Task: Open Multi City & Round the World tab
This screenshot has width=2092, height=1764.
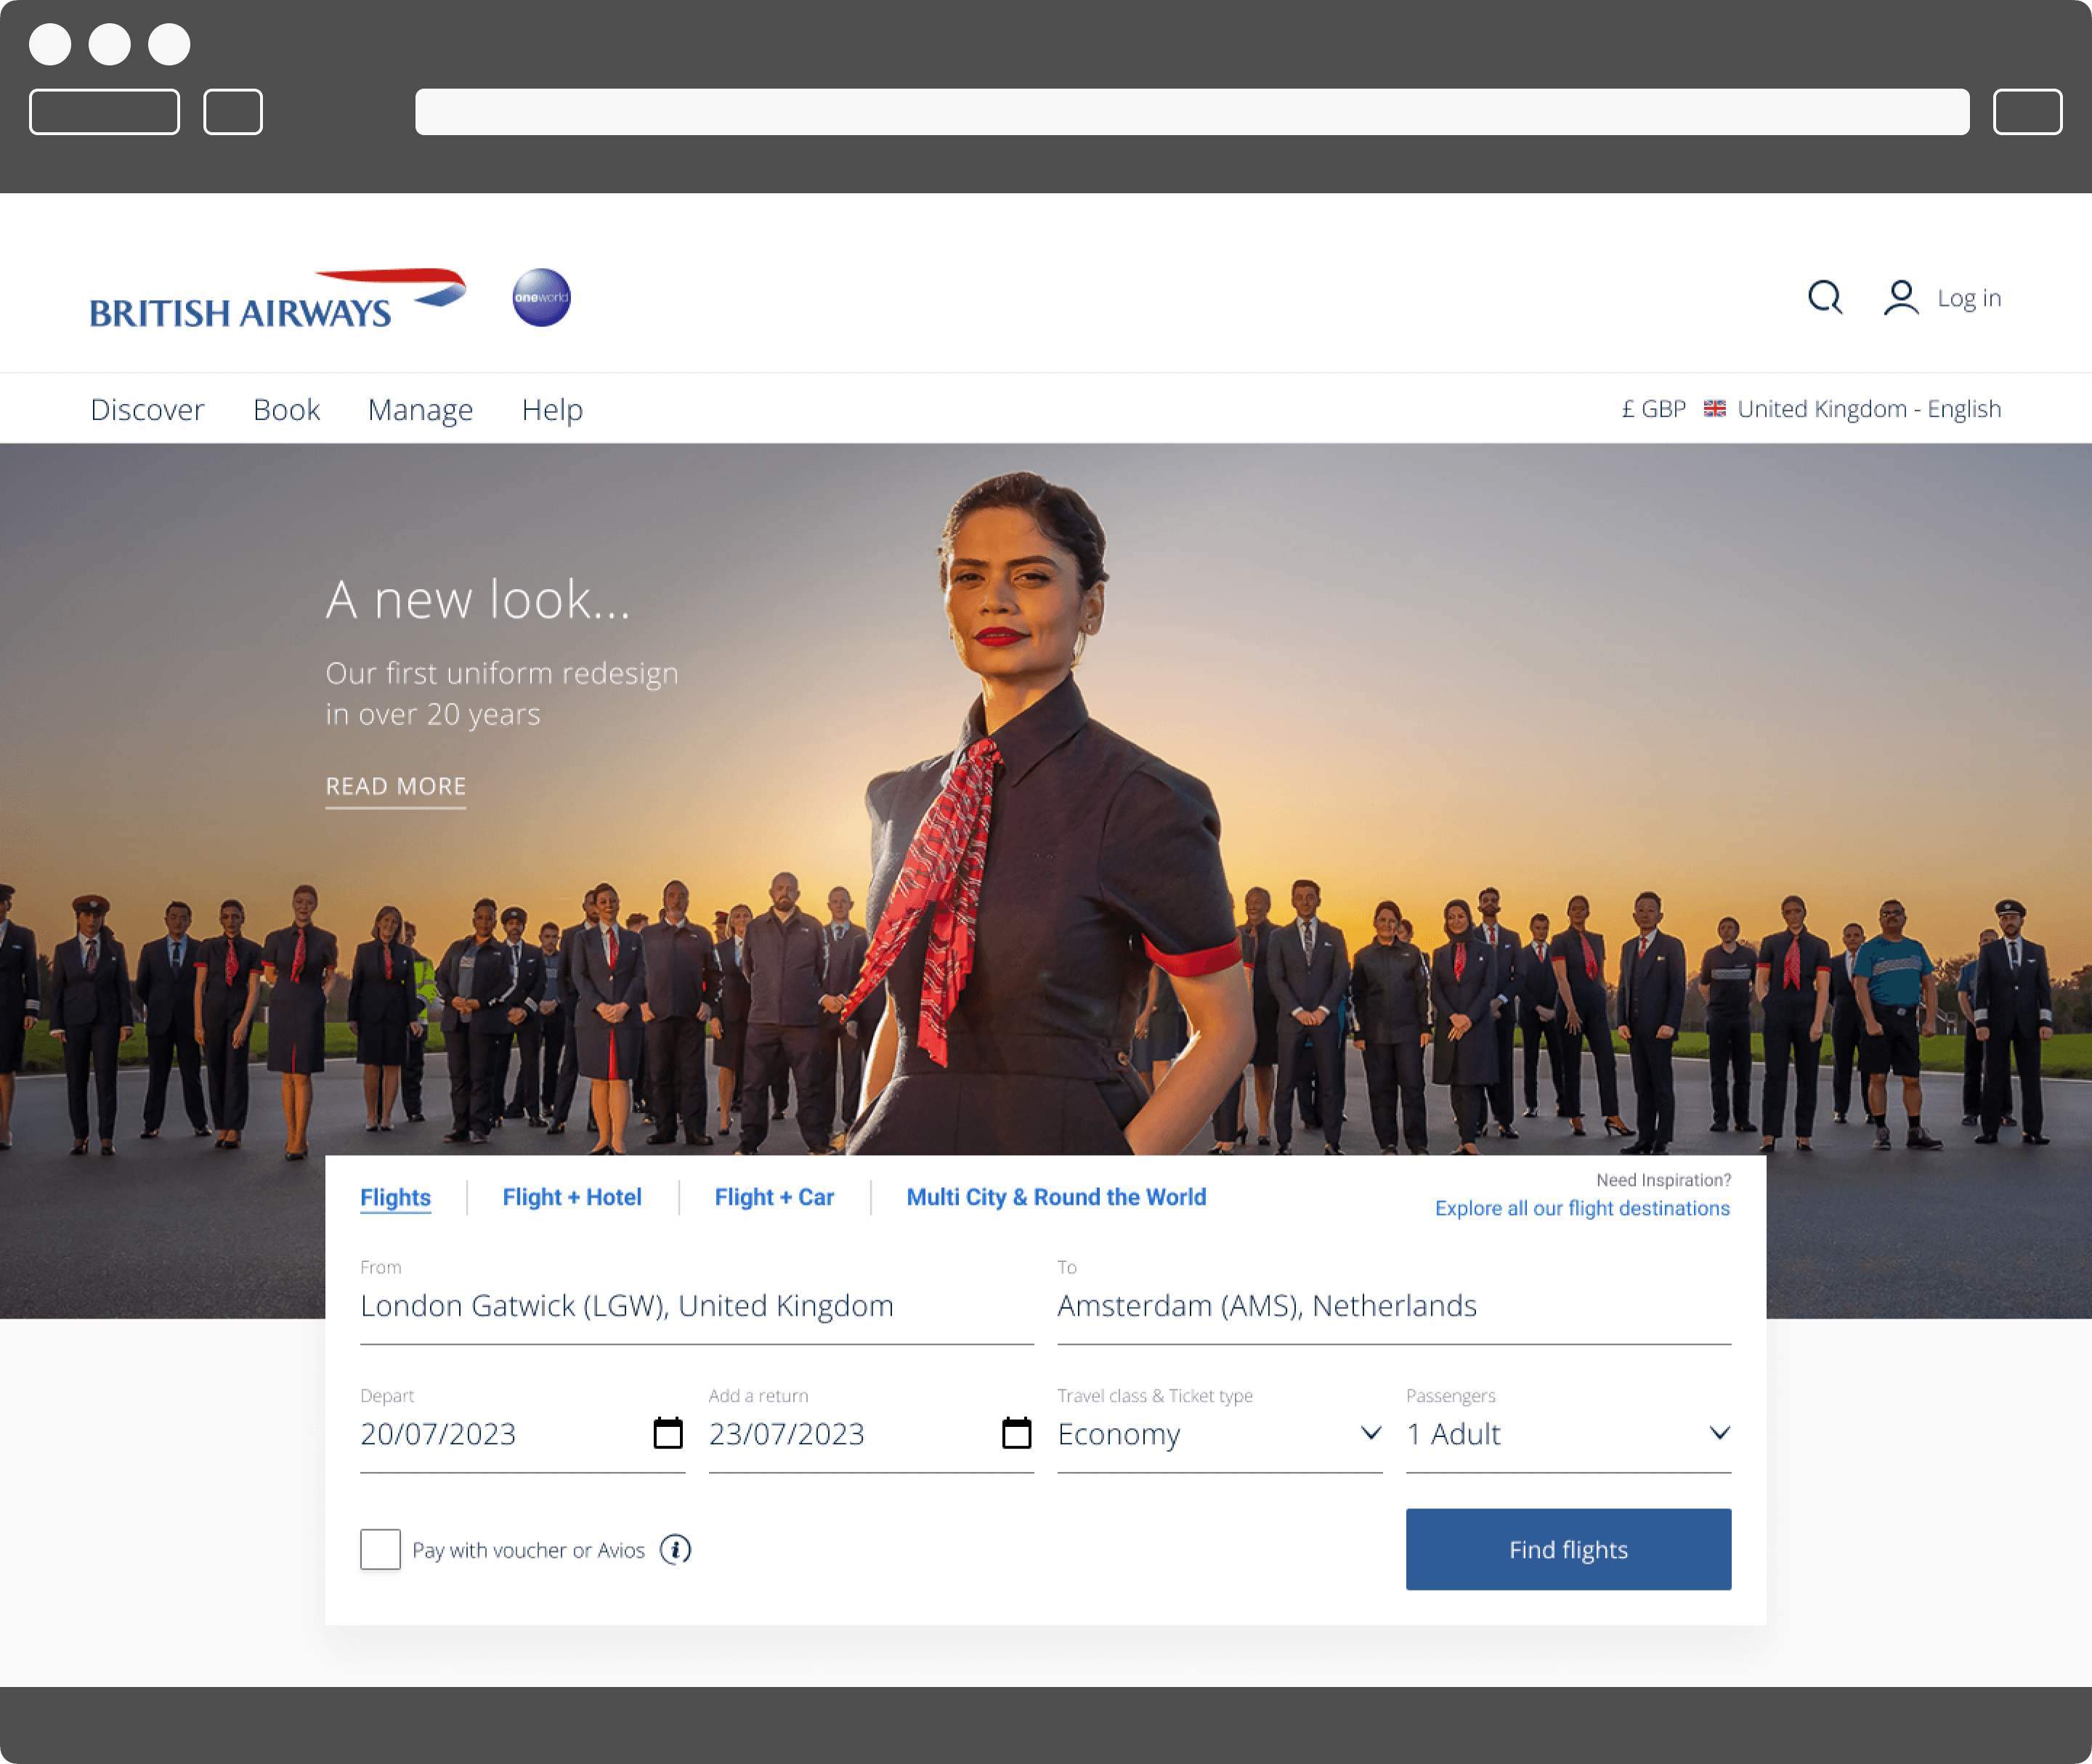Action: 1056,1197
